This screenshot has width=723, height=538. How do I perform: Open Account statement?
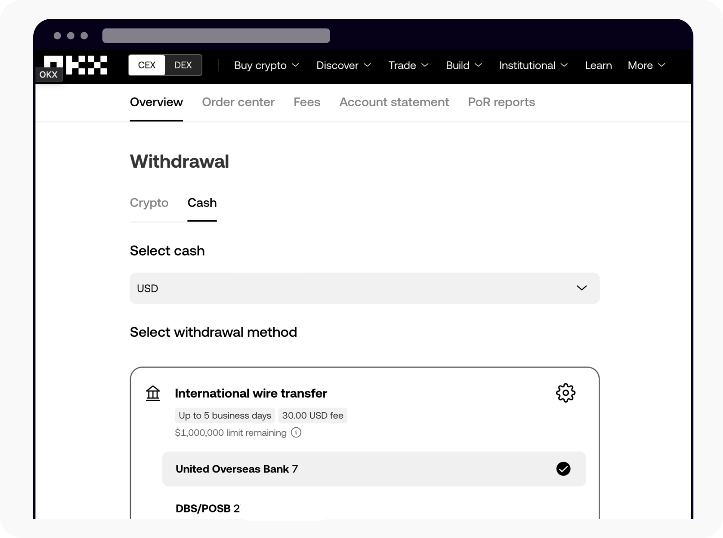pos(394,102)
